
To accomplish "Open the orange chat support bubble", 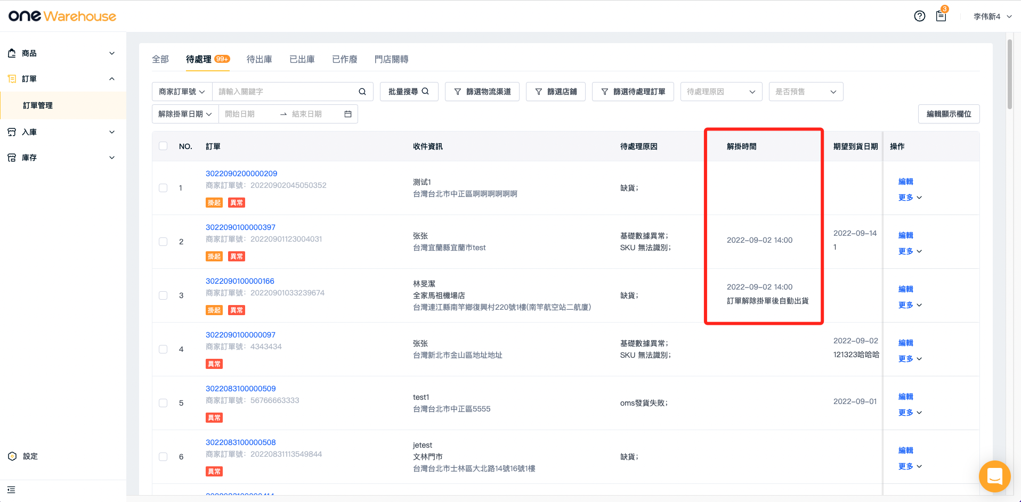I will coord(994,476).
